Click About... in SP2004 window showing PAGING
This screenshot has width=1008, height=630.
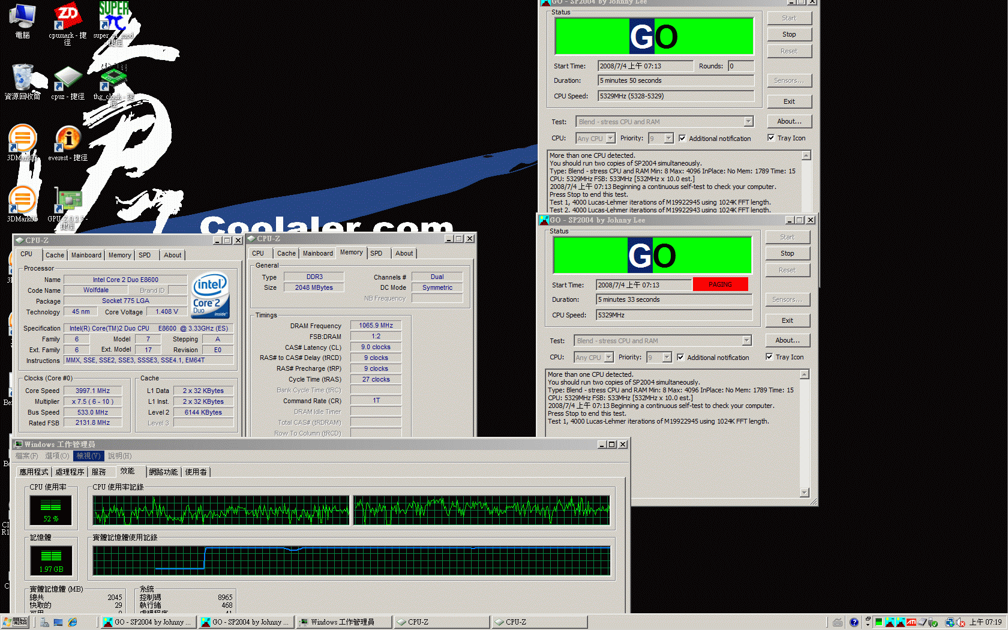coord(787,340)
